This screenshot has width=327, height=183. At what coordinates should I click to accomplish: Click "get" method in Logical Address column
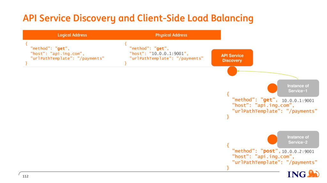61,49
